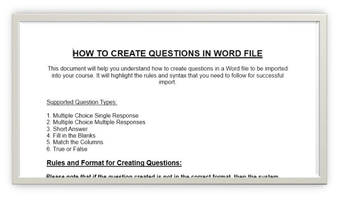Viewport: 339px width, 198px height.
Task: Click the italic "Please note that" sentence
Action: 162,176
